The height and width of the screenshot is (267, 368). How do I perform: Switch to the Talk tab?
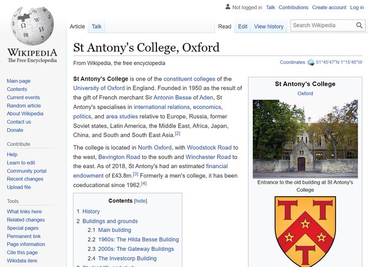click(96, 26)
